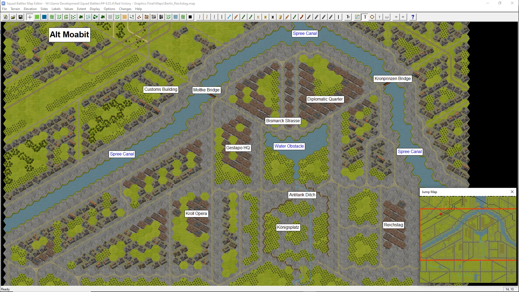Expand the Options menu
The image size is (519, 292).
[109, 9]
